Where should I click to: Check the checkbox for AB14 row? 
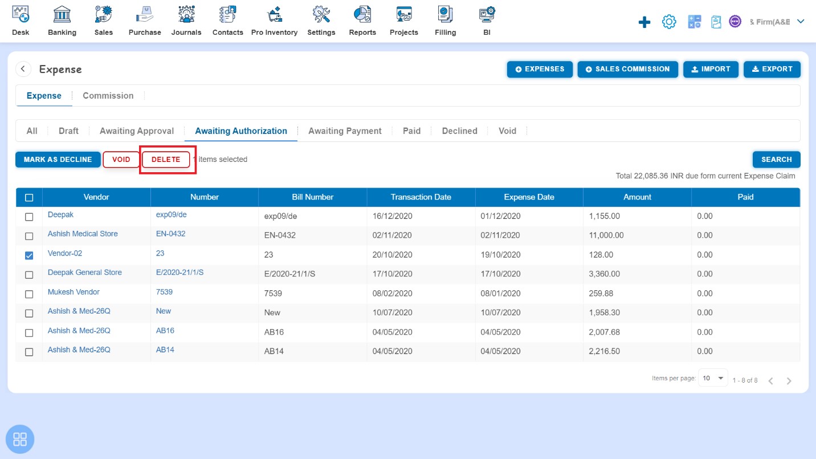[x=29, y=352]
